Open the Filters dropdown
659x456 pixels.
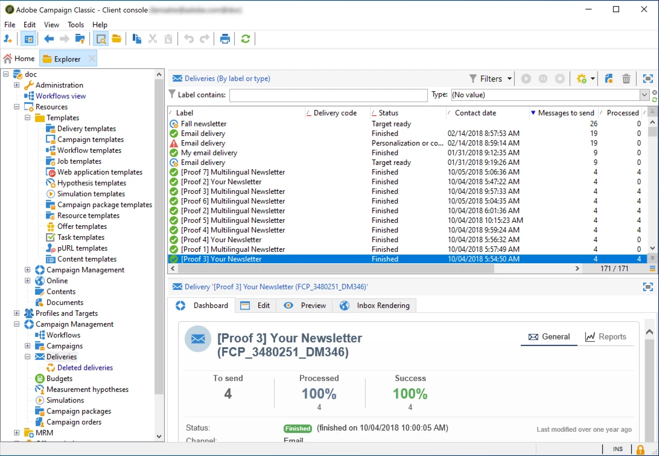coord(491,79)
